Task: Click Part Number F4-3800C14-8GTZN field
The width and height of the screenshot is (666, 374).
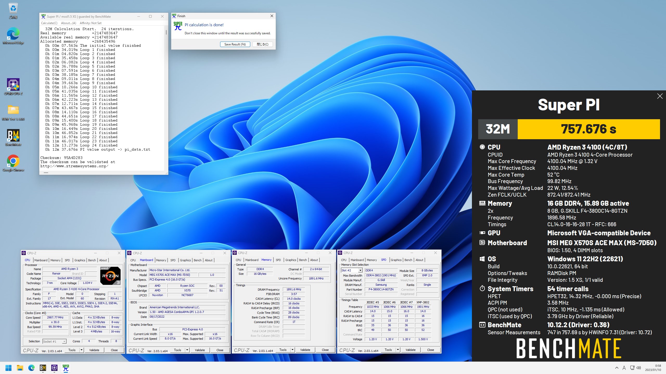Action: pos(381,289)
